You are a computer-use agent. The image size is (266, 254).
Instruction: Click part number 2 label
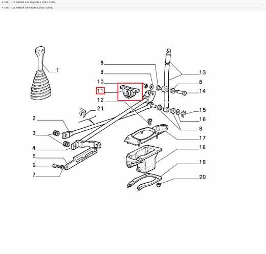click(34, 118)
